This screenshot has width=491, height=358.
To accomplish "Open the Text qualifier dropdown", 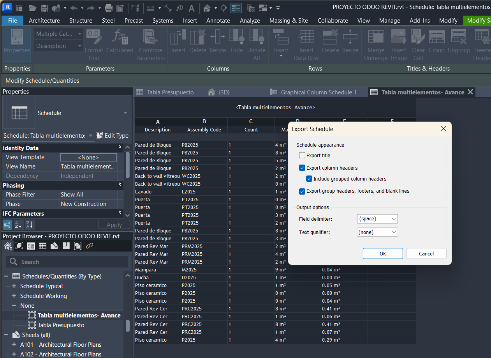I will click(x=377, y=232).
